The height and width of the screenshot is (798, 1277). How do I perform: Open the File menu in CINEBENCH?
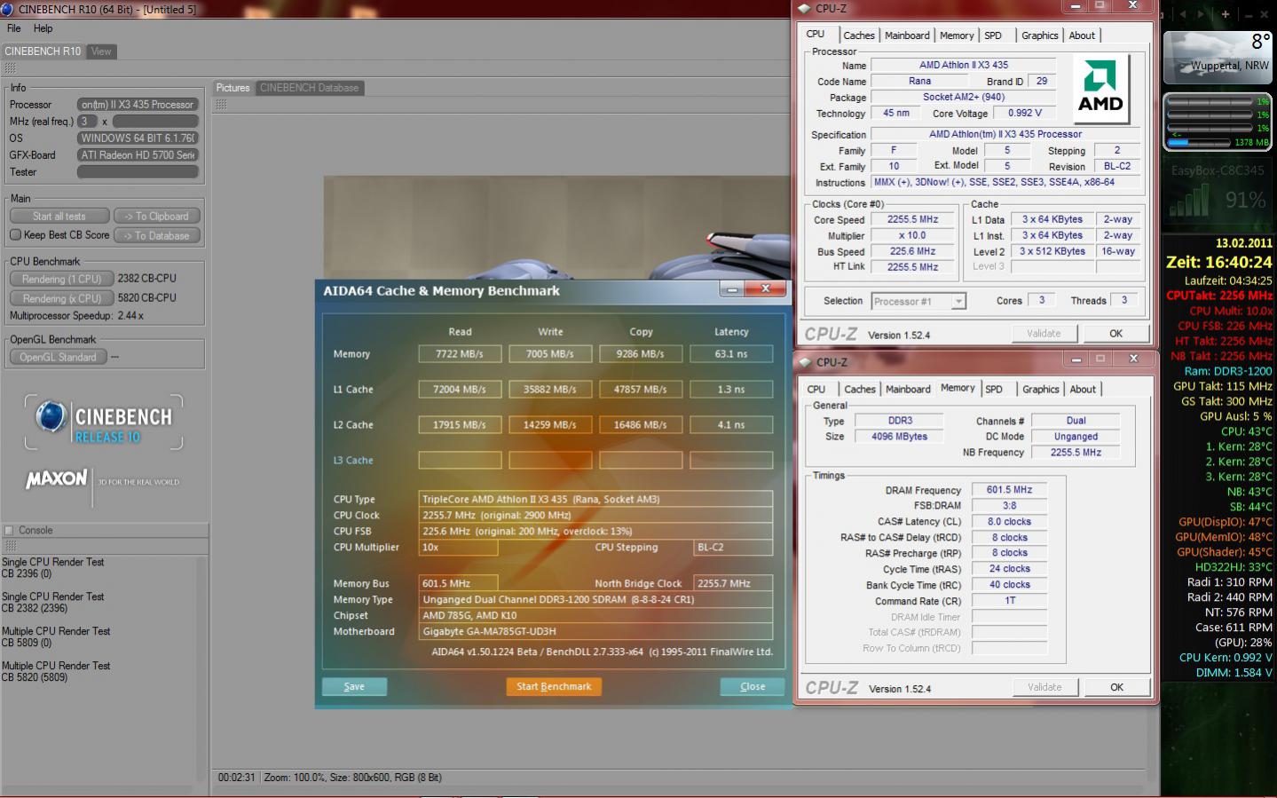[14, 28]
